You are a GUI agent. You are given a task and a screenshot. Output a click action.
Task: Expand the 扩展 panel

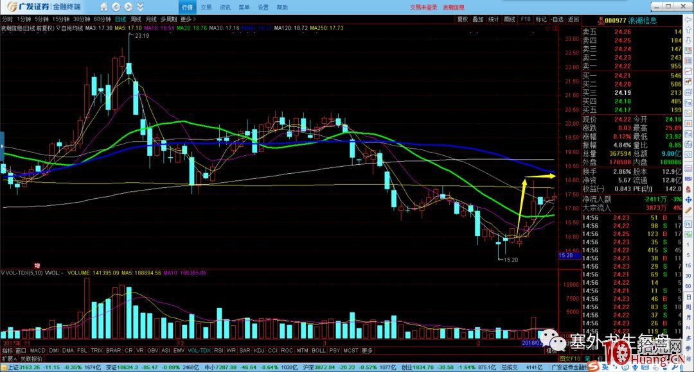click(9, 359)
